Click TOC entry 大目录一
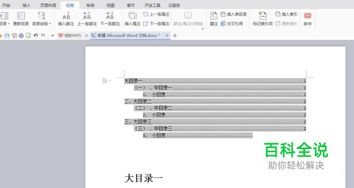 [215, 81]
